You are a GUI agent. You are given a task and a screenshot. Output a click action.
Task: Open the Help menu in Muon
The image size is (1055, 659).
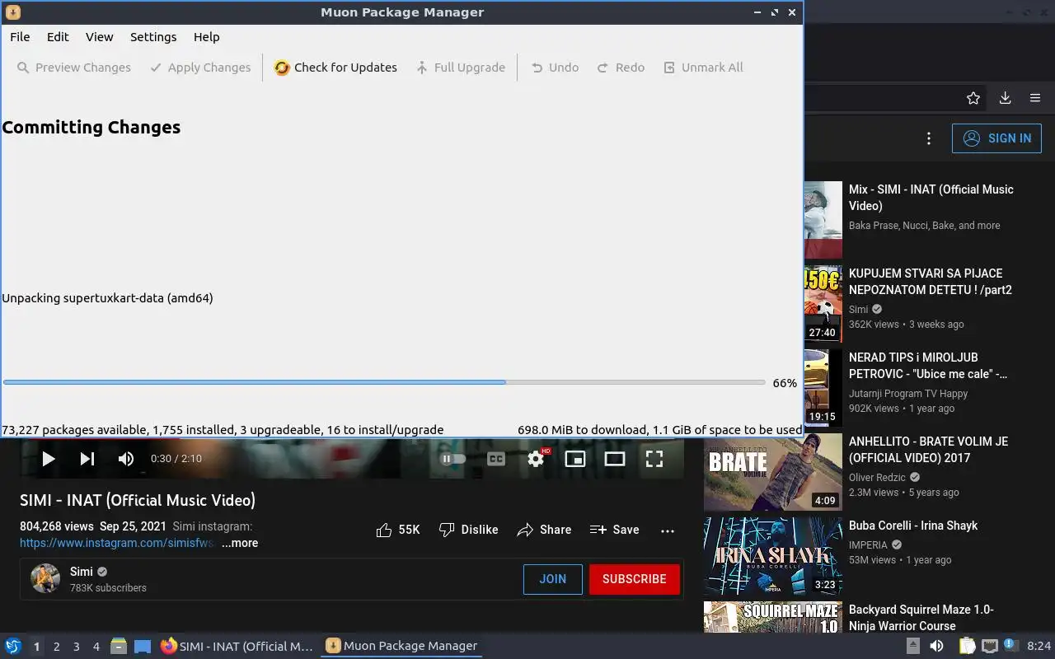click(207, 37)
